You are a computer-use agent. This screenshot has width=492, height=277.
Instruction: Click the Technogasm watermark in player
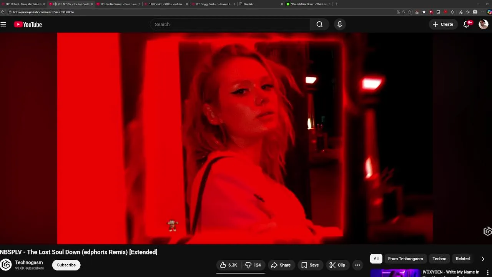[487, 231]
